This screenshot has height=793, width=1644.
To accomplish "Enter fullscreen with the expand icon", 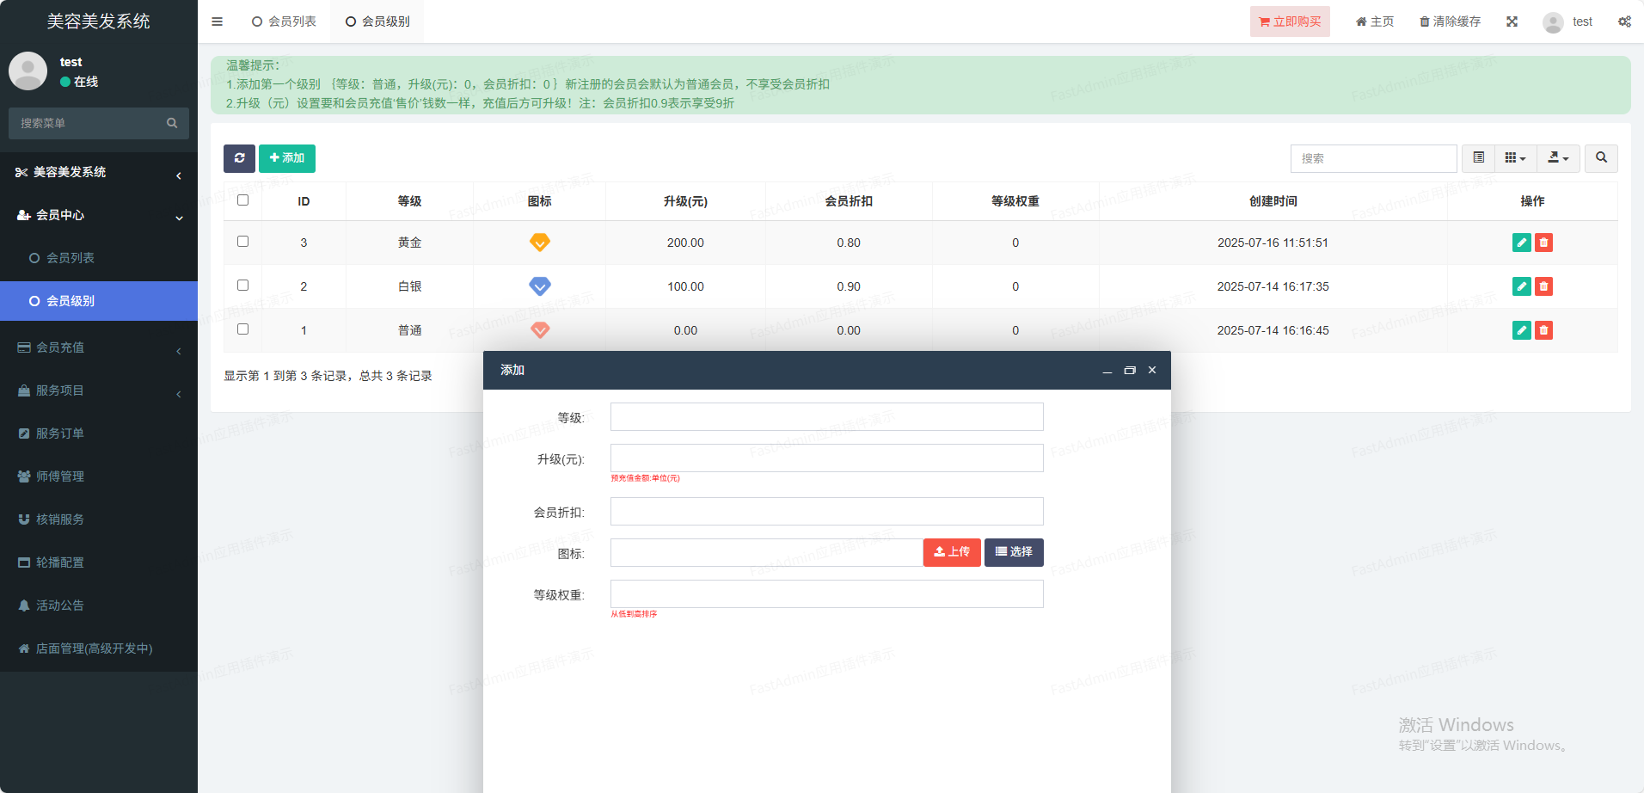I will coord(1512,22).
